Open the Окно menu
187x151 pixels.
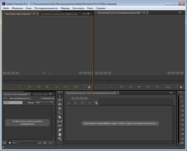click(90, 8)
